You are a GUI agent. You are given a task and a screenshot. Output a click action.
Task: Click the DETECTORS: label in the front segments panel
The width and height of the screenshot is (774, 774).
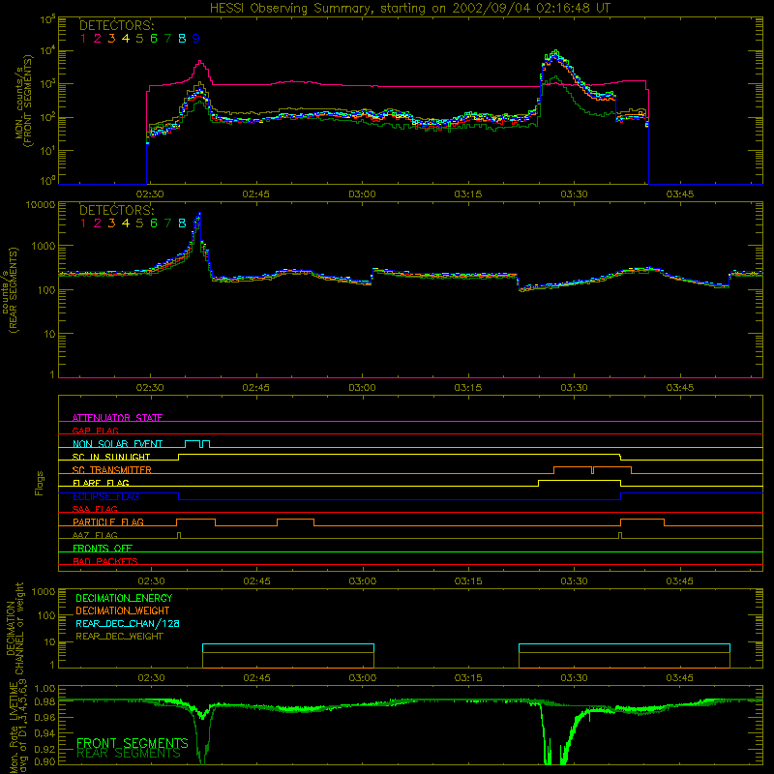(116, 26)
